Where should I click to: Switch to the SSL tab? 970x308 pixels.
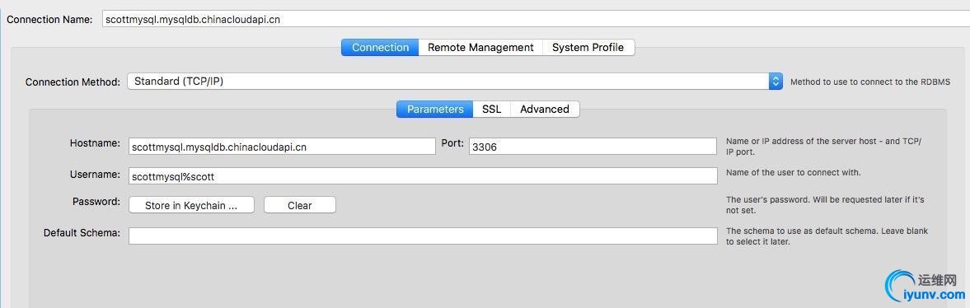[492, 110]
